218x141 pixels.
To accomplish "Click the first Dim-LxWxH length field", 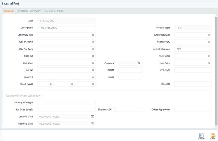I will point(45,84).
